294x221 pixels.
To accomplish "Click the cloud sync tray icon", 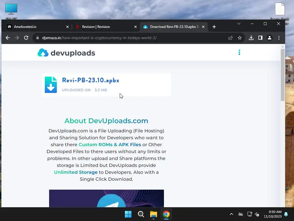I will [x=241, y=214].
